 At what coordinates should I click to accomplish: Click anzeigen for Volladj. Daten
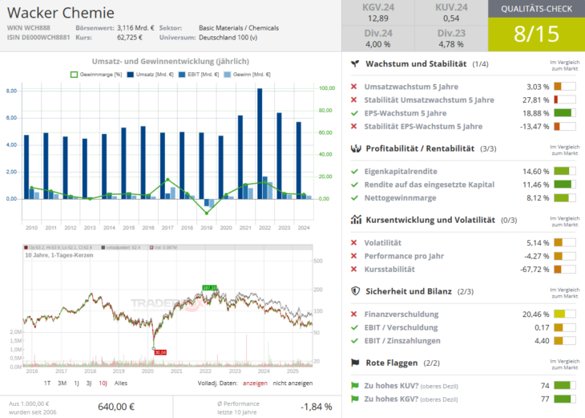tap(255, 384)
